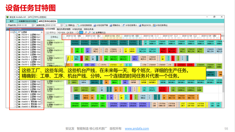This screenshot has height=132, width=235.
Task: Click the 计划任务平移 toolbar icon
Action: point(95,25)
